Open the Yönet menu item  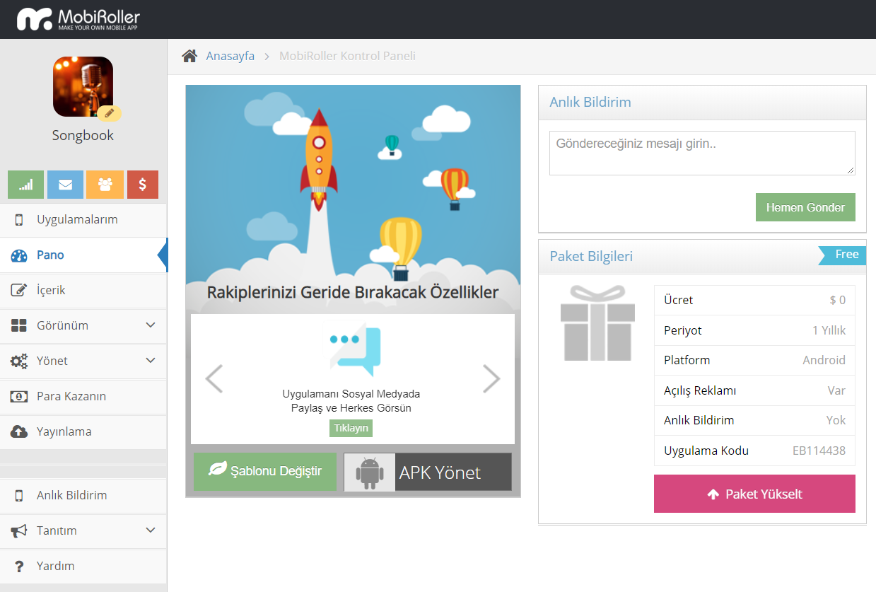click(x=83, y=361)
